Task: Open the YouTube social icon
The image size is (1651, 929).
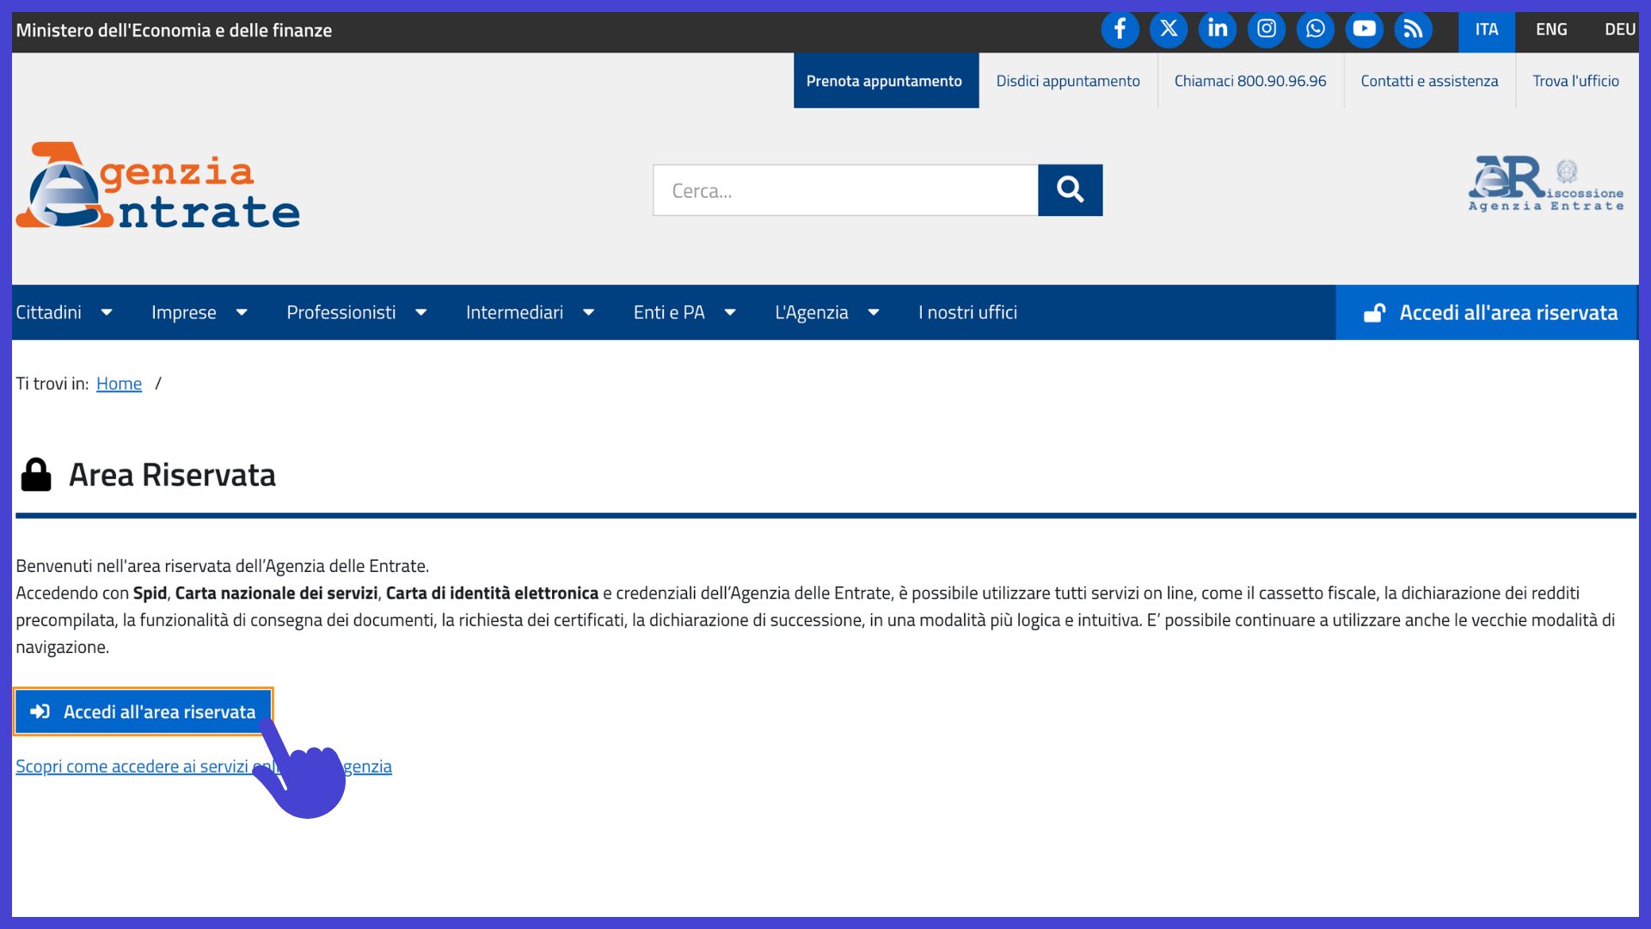Action: pos(1365,29)
